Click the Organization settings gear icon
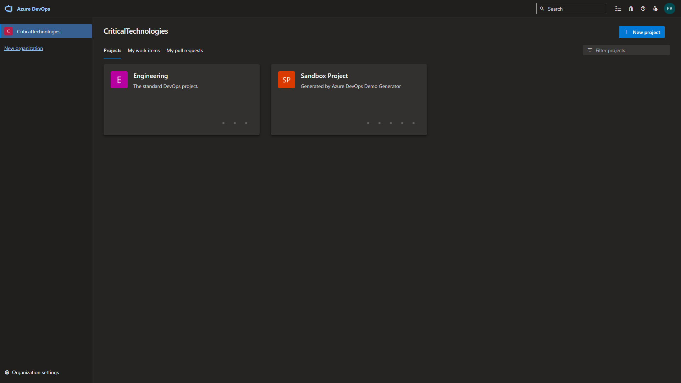Image resolution: width=681 pixels, height=383 pixels. pyautogui.click(x=7, y=372)
